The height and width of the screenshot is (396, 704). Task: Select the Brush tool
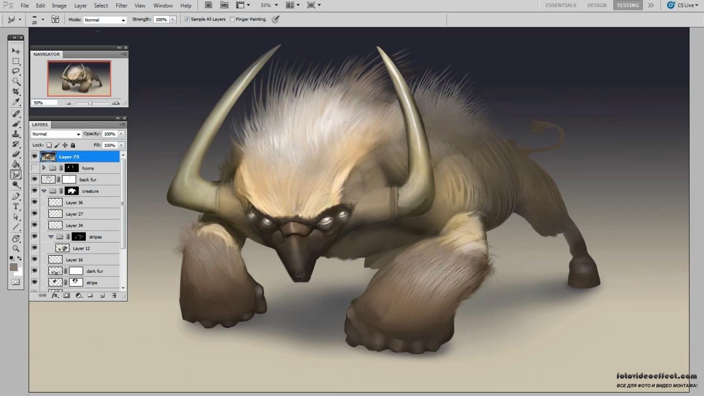click(16, 124)
